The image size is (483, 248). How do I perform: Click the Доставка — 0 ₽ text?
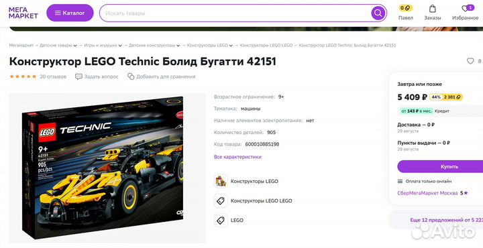(x=416, y=125)
